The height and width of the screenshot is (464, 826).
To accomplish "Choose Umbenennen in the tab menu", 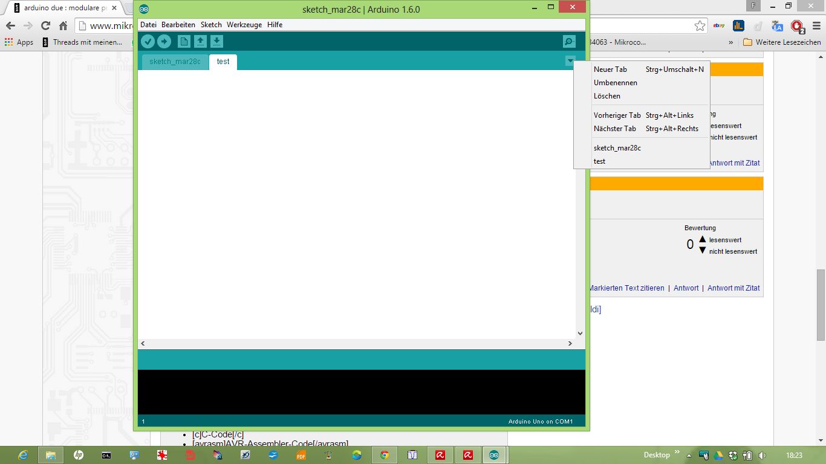I will pyautogui.click(x=642, y=83).
